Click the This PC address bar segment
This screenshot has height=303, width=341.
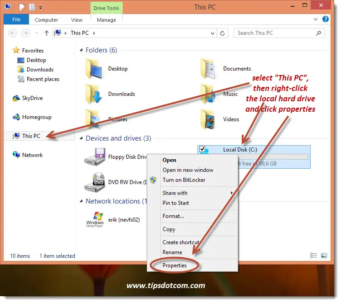[80, 33]
